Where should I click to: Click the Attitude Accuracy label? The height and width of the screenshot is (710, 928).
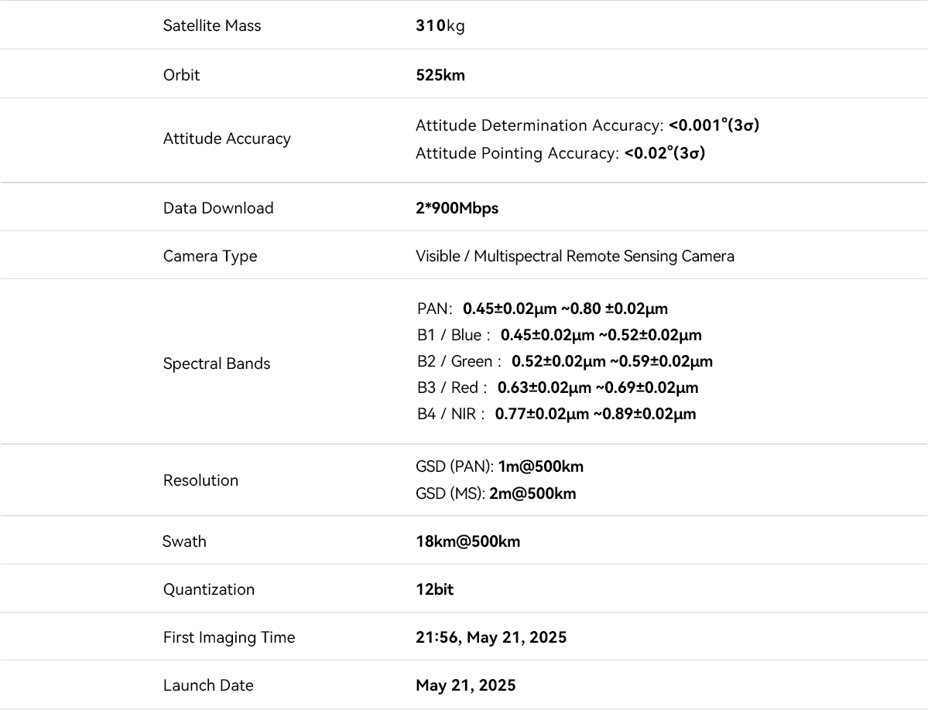tap(227, 138)
